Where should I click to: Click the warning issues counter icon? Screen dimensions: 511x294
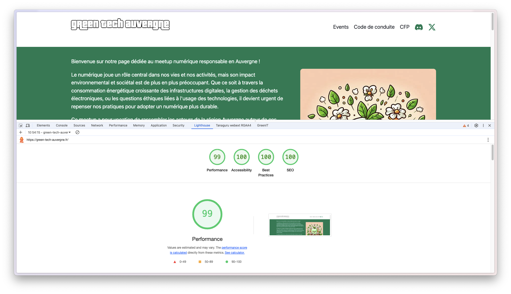click(x=466, y=125)
